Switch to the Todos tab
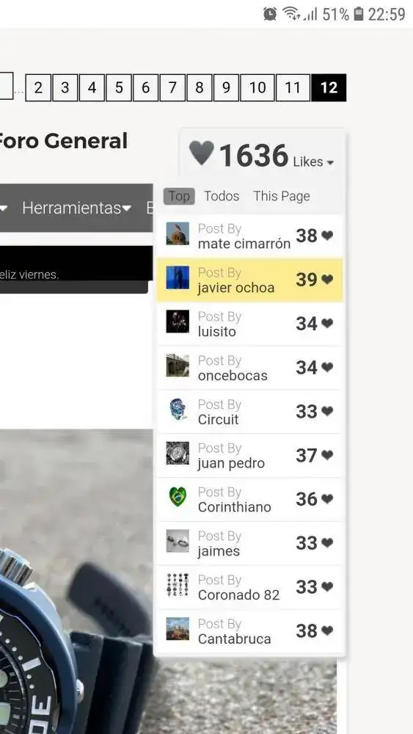 [x=222, y=196]
